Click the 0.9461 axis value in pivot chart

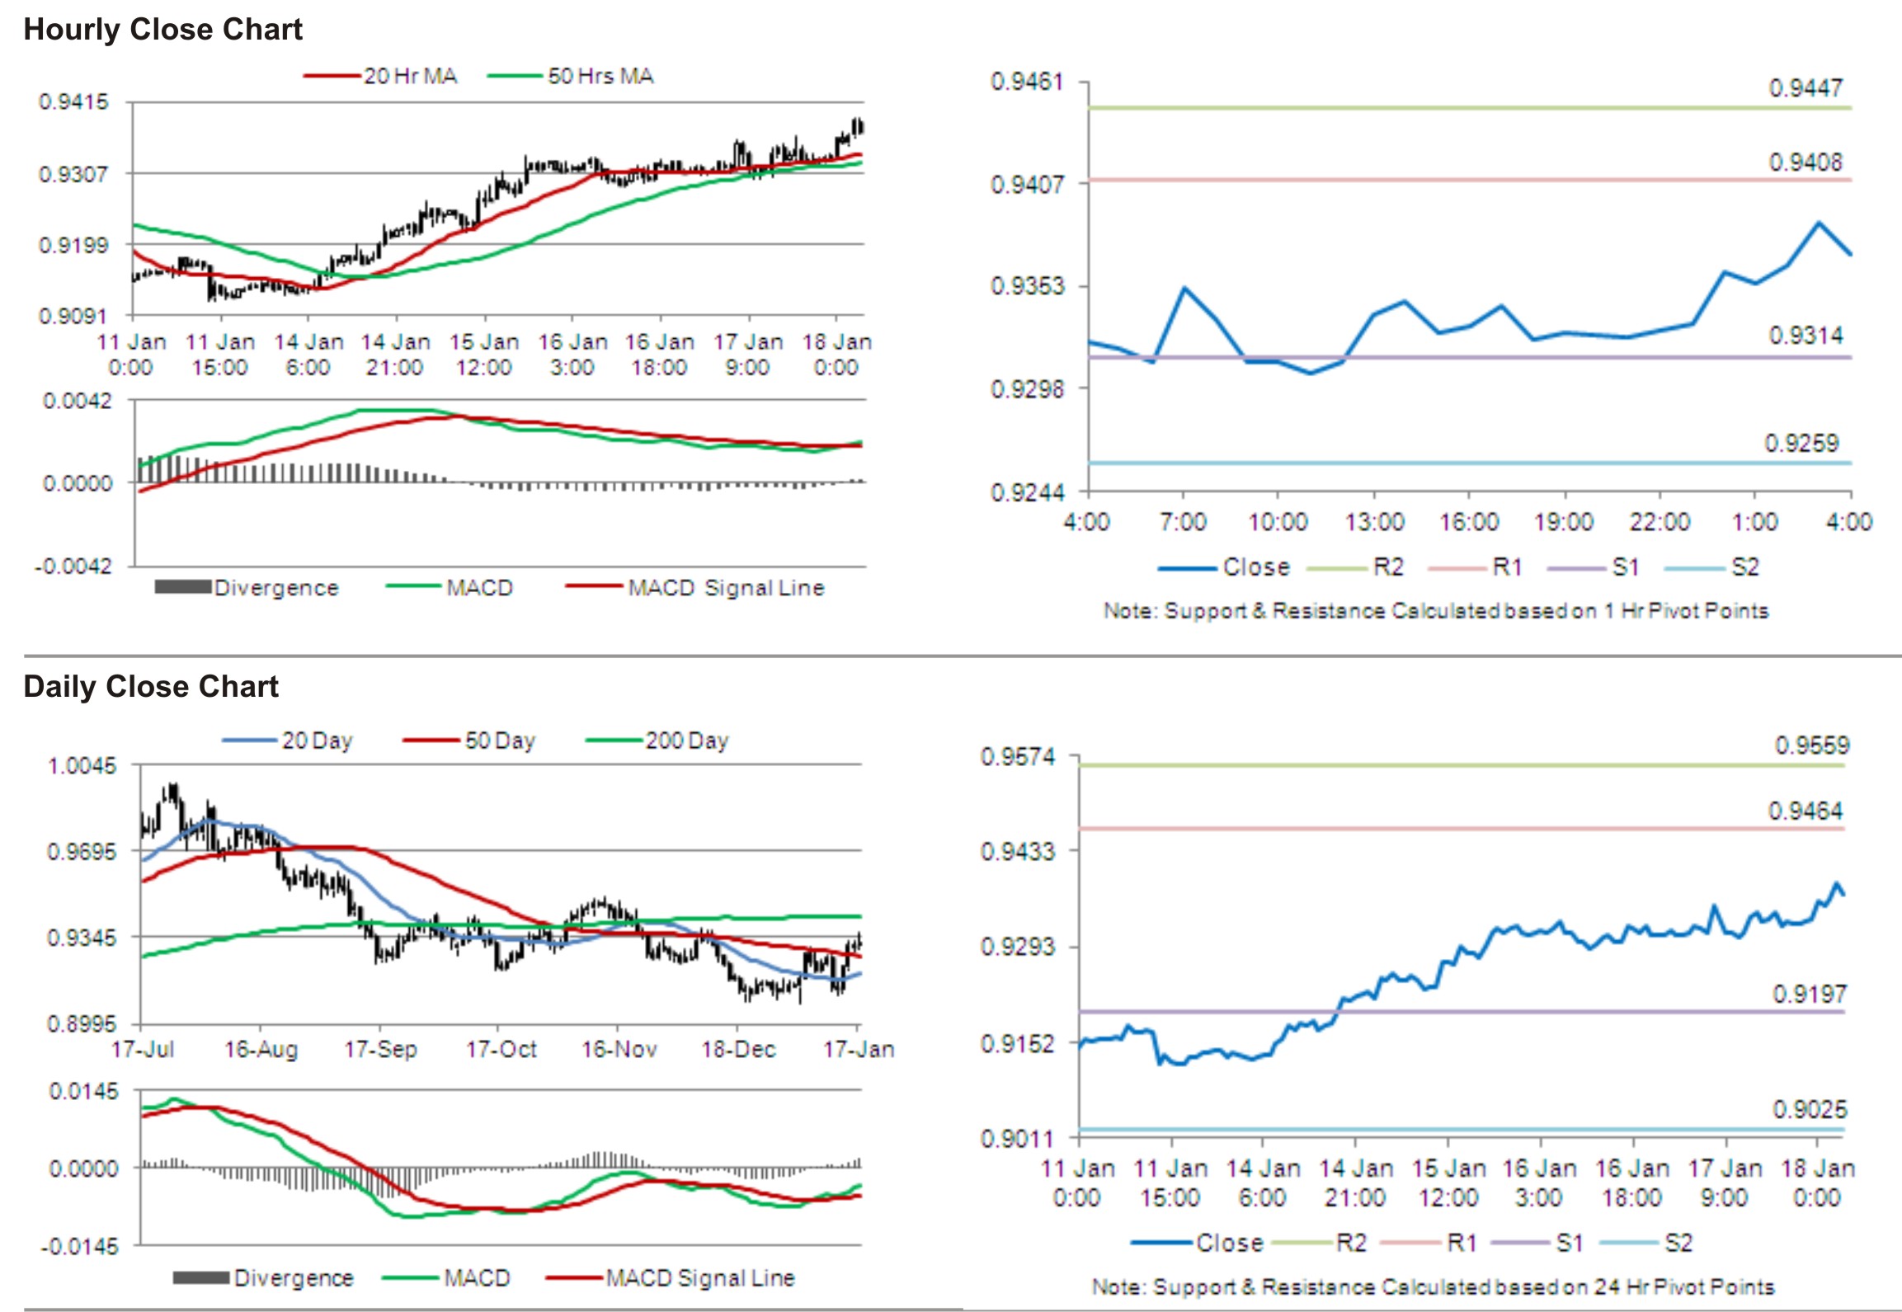(1027, 82)
